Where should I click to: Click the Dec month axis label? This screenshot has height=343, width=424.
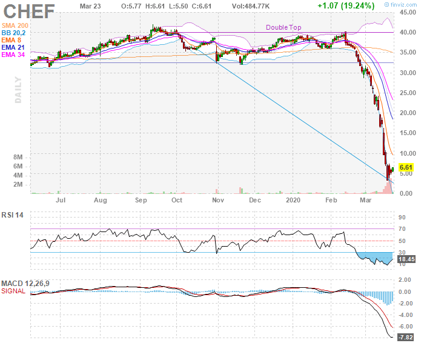click(x=255, y=200)
